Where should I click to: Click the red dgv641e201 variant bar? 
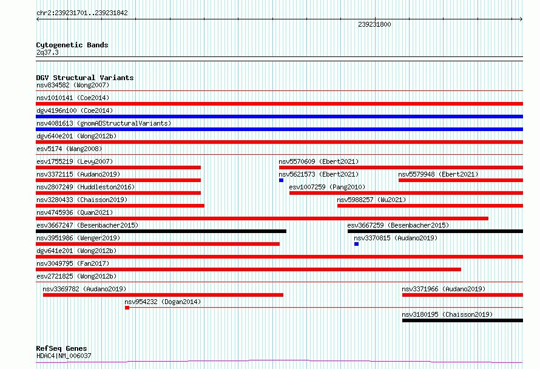coord(279,257)
